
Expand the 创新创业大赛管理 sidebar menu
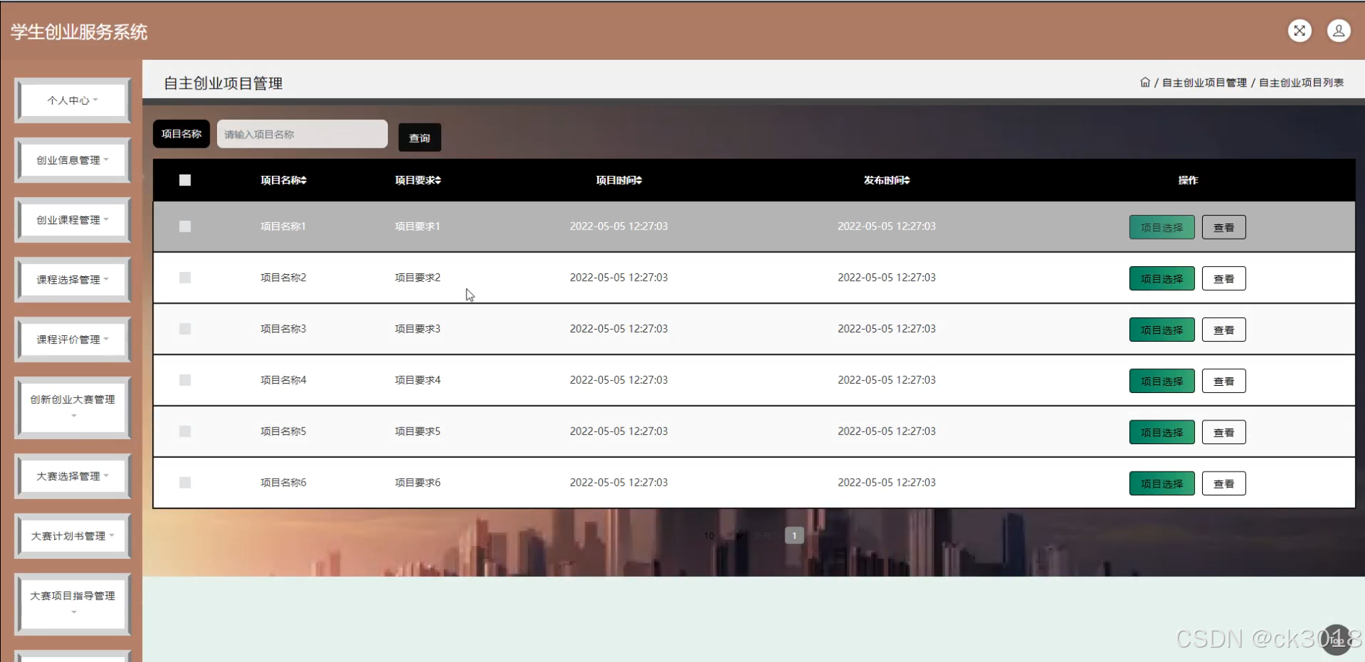tap(73, 407)
